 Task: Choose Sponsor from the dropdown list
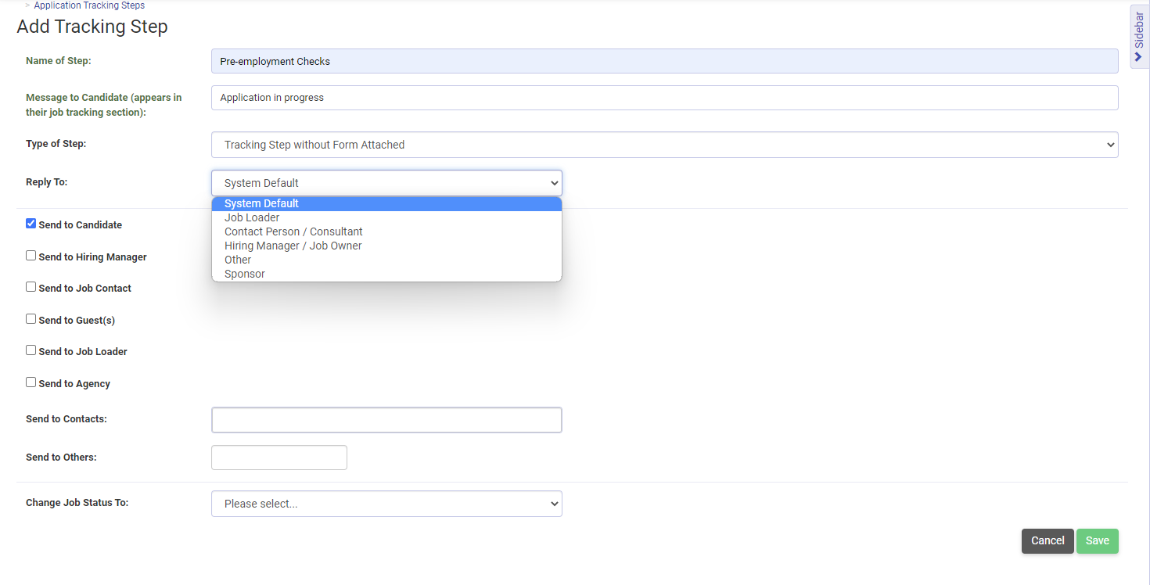coord(245,274)
